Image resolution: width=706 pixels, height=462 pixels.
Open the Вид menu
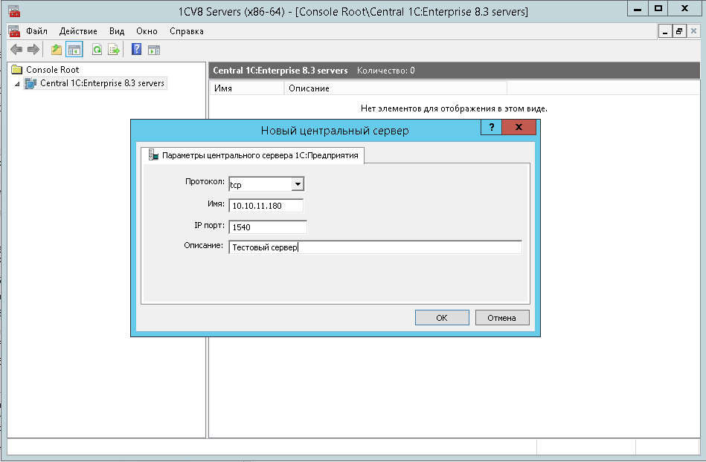point(117,31)
